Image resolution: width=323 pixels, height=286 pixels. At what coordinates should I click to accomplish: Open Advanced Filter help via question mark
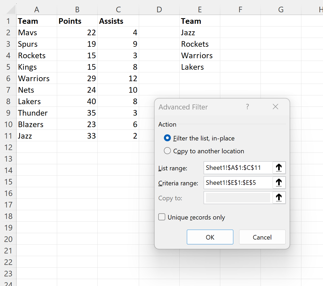coord(247,107)
